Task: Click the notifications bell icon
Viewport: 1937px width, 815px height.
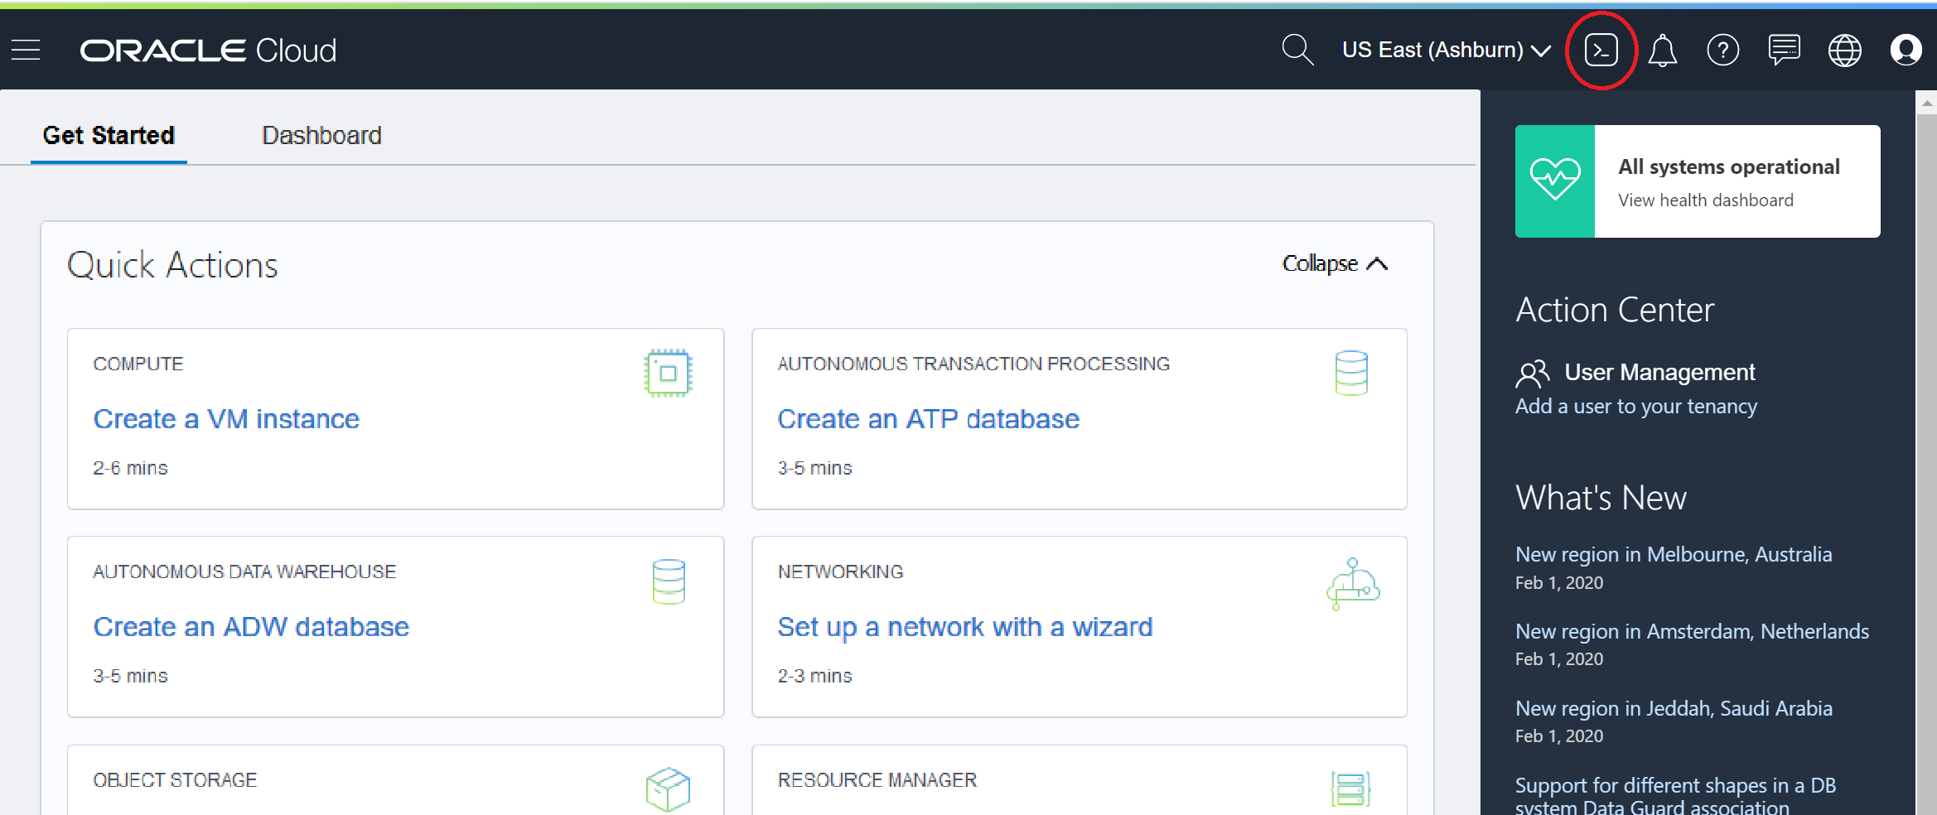Action: point(1663,50)
